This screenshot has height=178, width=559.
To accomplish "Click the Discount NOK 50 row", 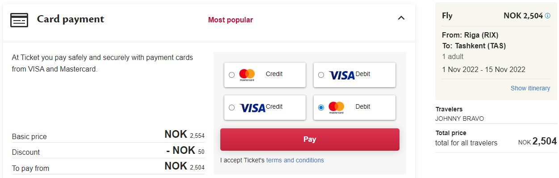I will (108, 151).
